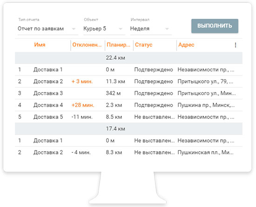Expand the Тип отчета dropdown arrow
Screen dimensions: 256x207
tap(74, 29)
